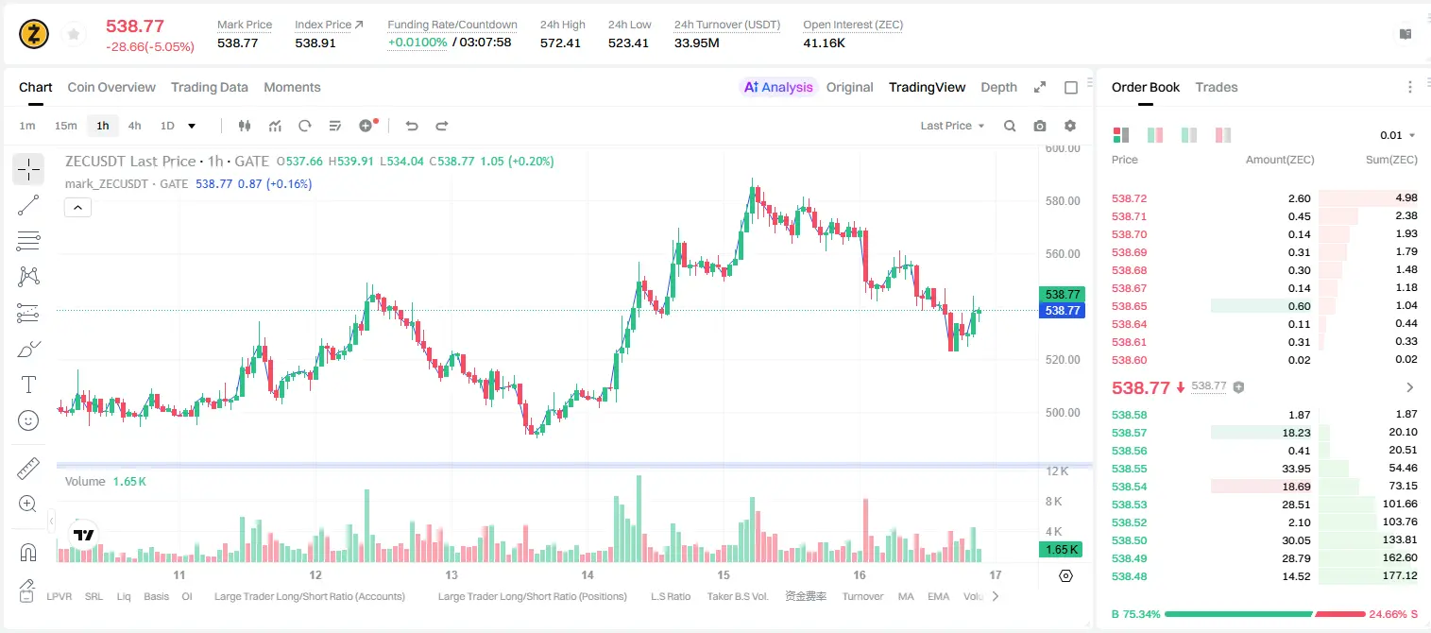Click the 538.55 bid price row
The height and width of the screenshot is (633, 1431).
click(1264, 469)
